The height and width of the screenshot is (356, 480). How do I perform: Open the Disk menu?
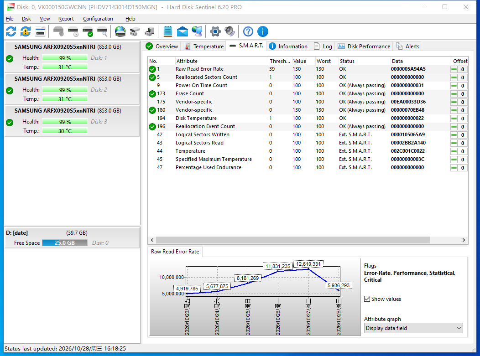(26, 19)
